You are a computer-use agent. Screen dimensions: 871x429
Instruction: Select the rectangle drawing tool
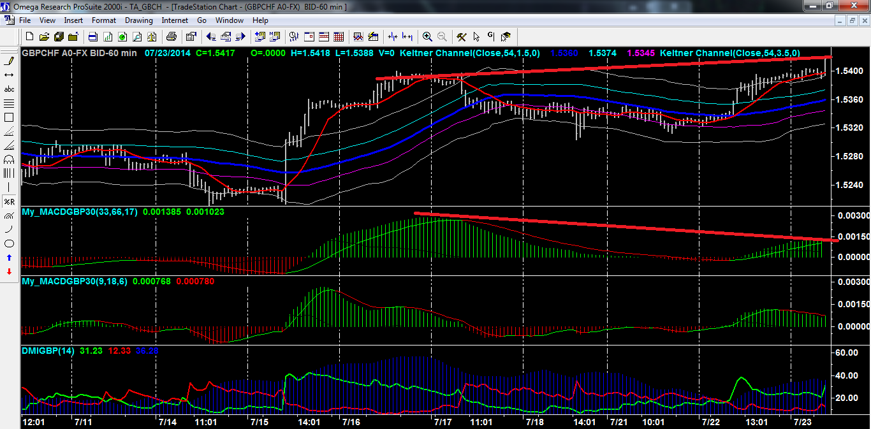tap(9, 117)
